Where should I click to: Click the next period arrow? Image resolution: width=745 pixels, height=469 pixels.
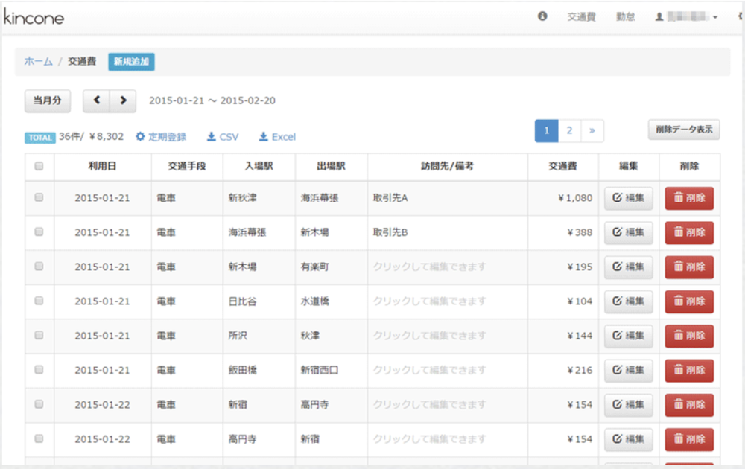pyautogui.click(x=123, y=100)
